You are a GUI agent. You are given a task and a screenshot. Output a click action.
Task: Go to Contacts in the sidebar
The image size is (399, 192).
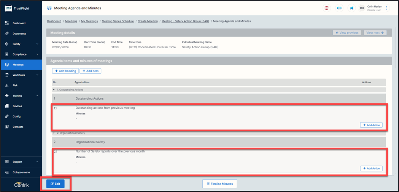(x=18, y=127)
